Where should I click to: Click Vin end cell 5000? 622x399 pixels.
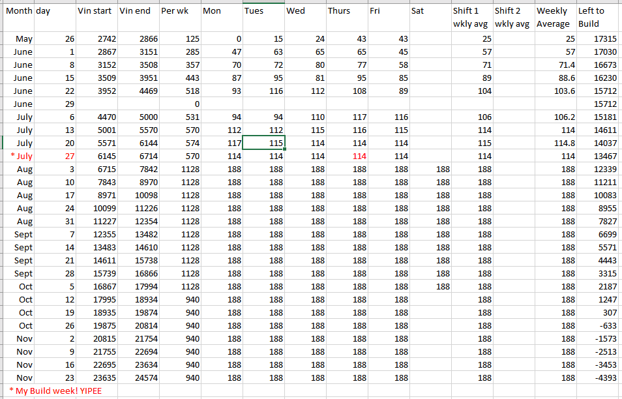138,117
